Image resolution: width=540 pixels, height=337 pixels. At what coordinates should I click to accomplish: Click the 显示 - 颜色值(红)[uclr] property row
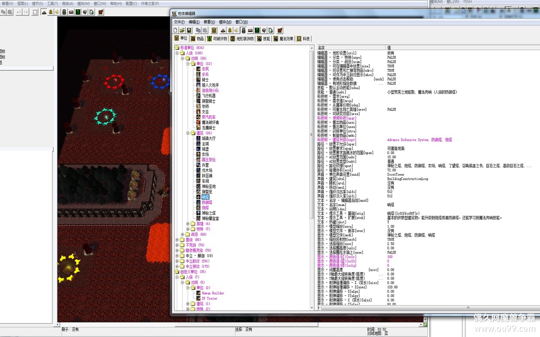pyautogui.click(x=427, y=257)
